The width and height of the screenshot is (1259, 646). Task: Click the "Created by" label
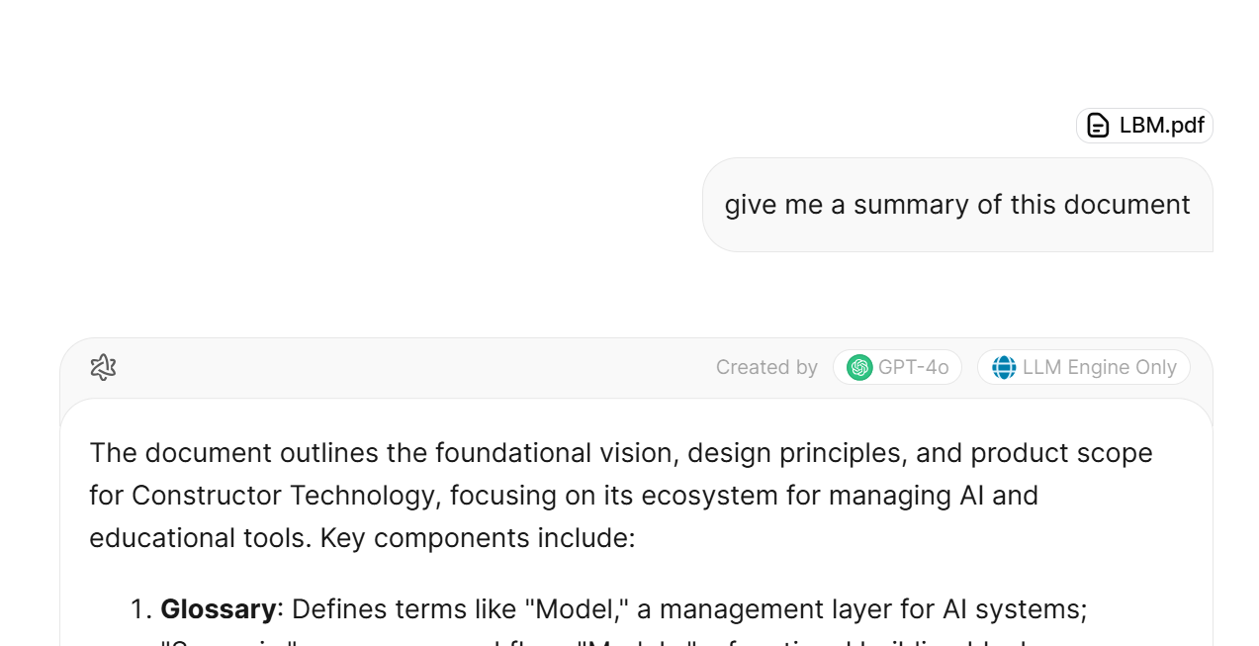(766, 367)
